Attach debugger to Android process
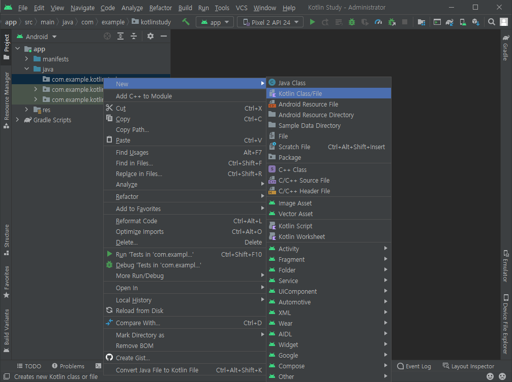The width and height of the screenshot is (512, 382). coord(391,22)
